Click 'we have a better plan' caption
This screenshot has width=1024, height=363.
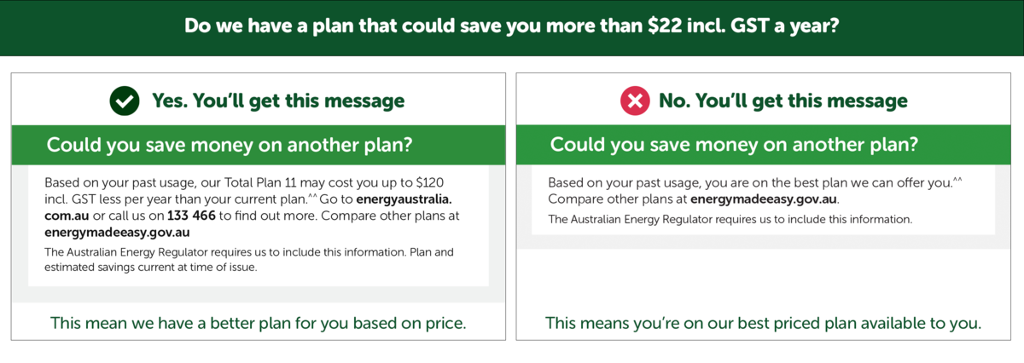tap(259, 323)
